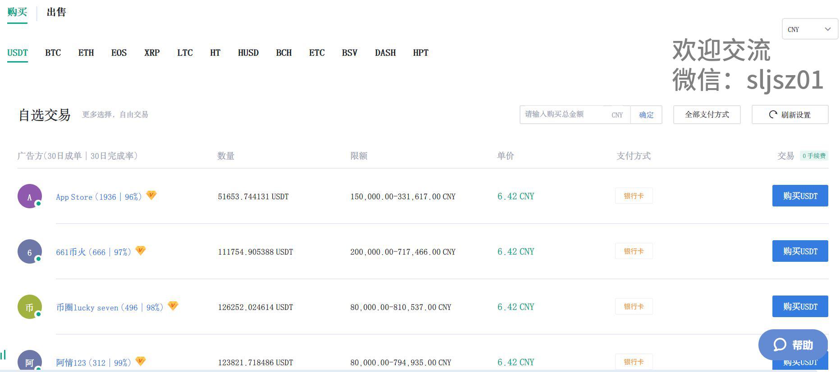Click 阿情123 avatar icon
This screenshot has height=372, width=840.
[30, 361]
